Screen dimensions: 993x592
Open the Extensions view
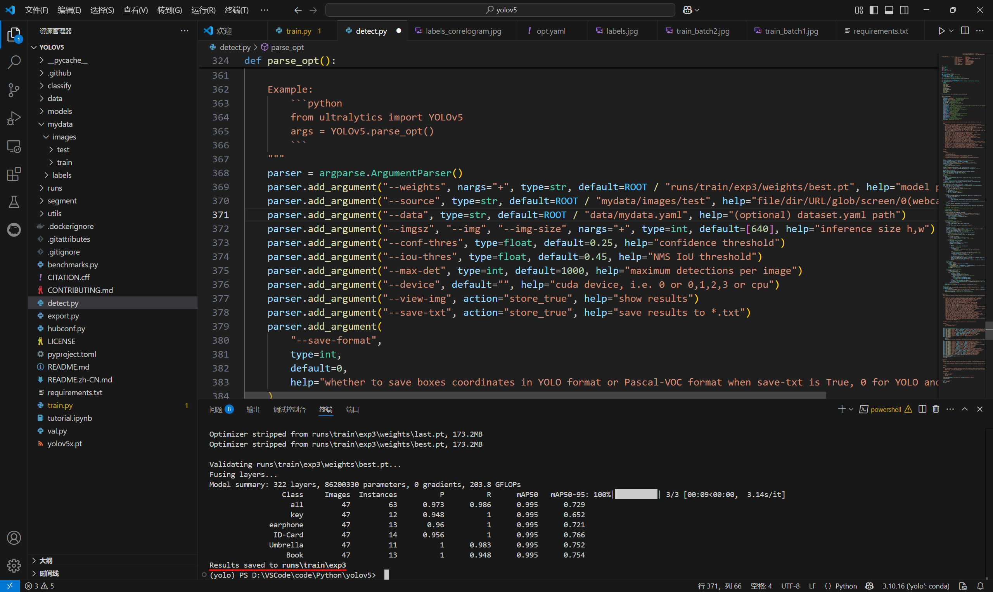pos(14,174)
